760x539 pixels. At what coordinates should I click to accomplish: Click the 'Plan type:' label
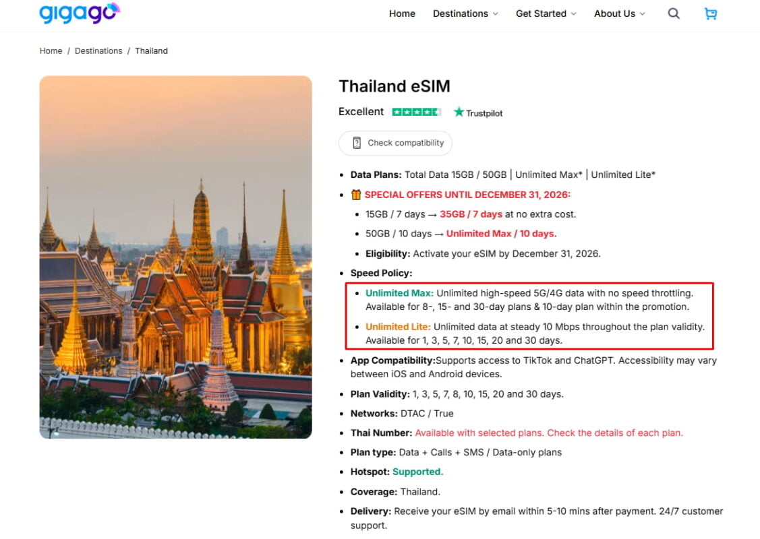pyautogui.click(x=373, y=452)
